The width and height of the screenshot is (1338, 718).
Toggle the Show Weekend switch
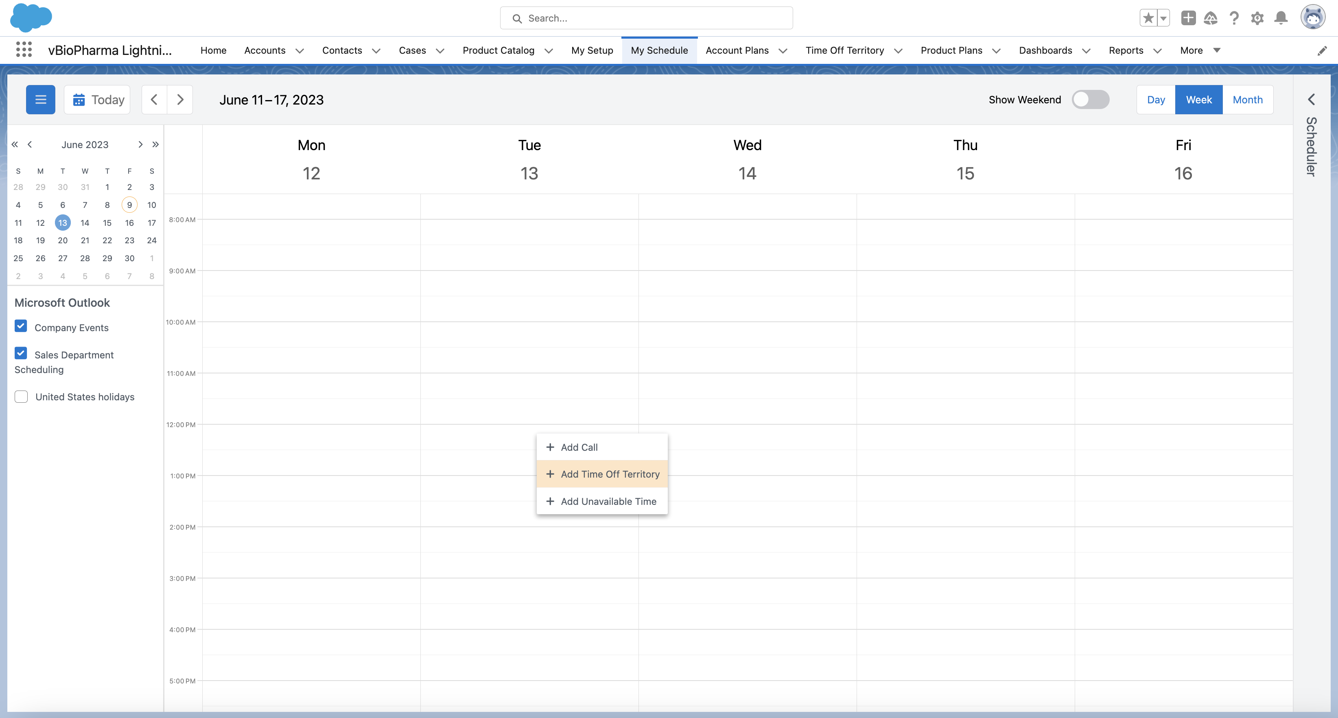[1090, 100]
